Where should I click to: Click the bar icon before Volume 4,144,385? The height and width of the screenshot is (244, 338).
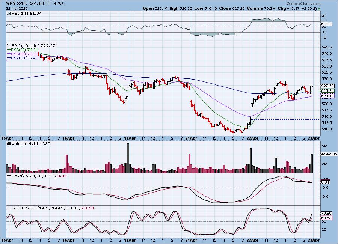tap(9, 143)
